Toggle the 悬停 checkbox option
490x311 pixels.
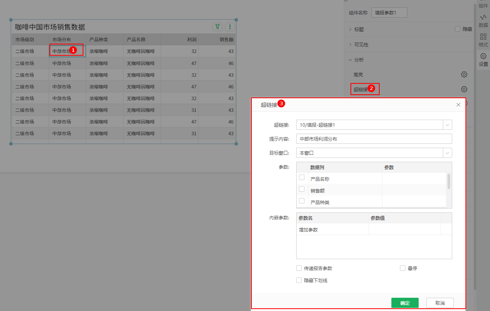click(x=402, y=268)
